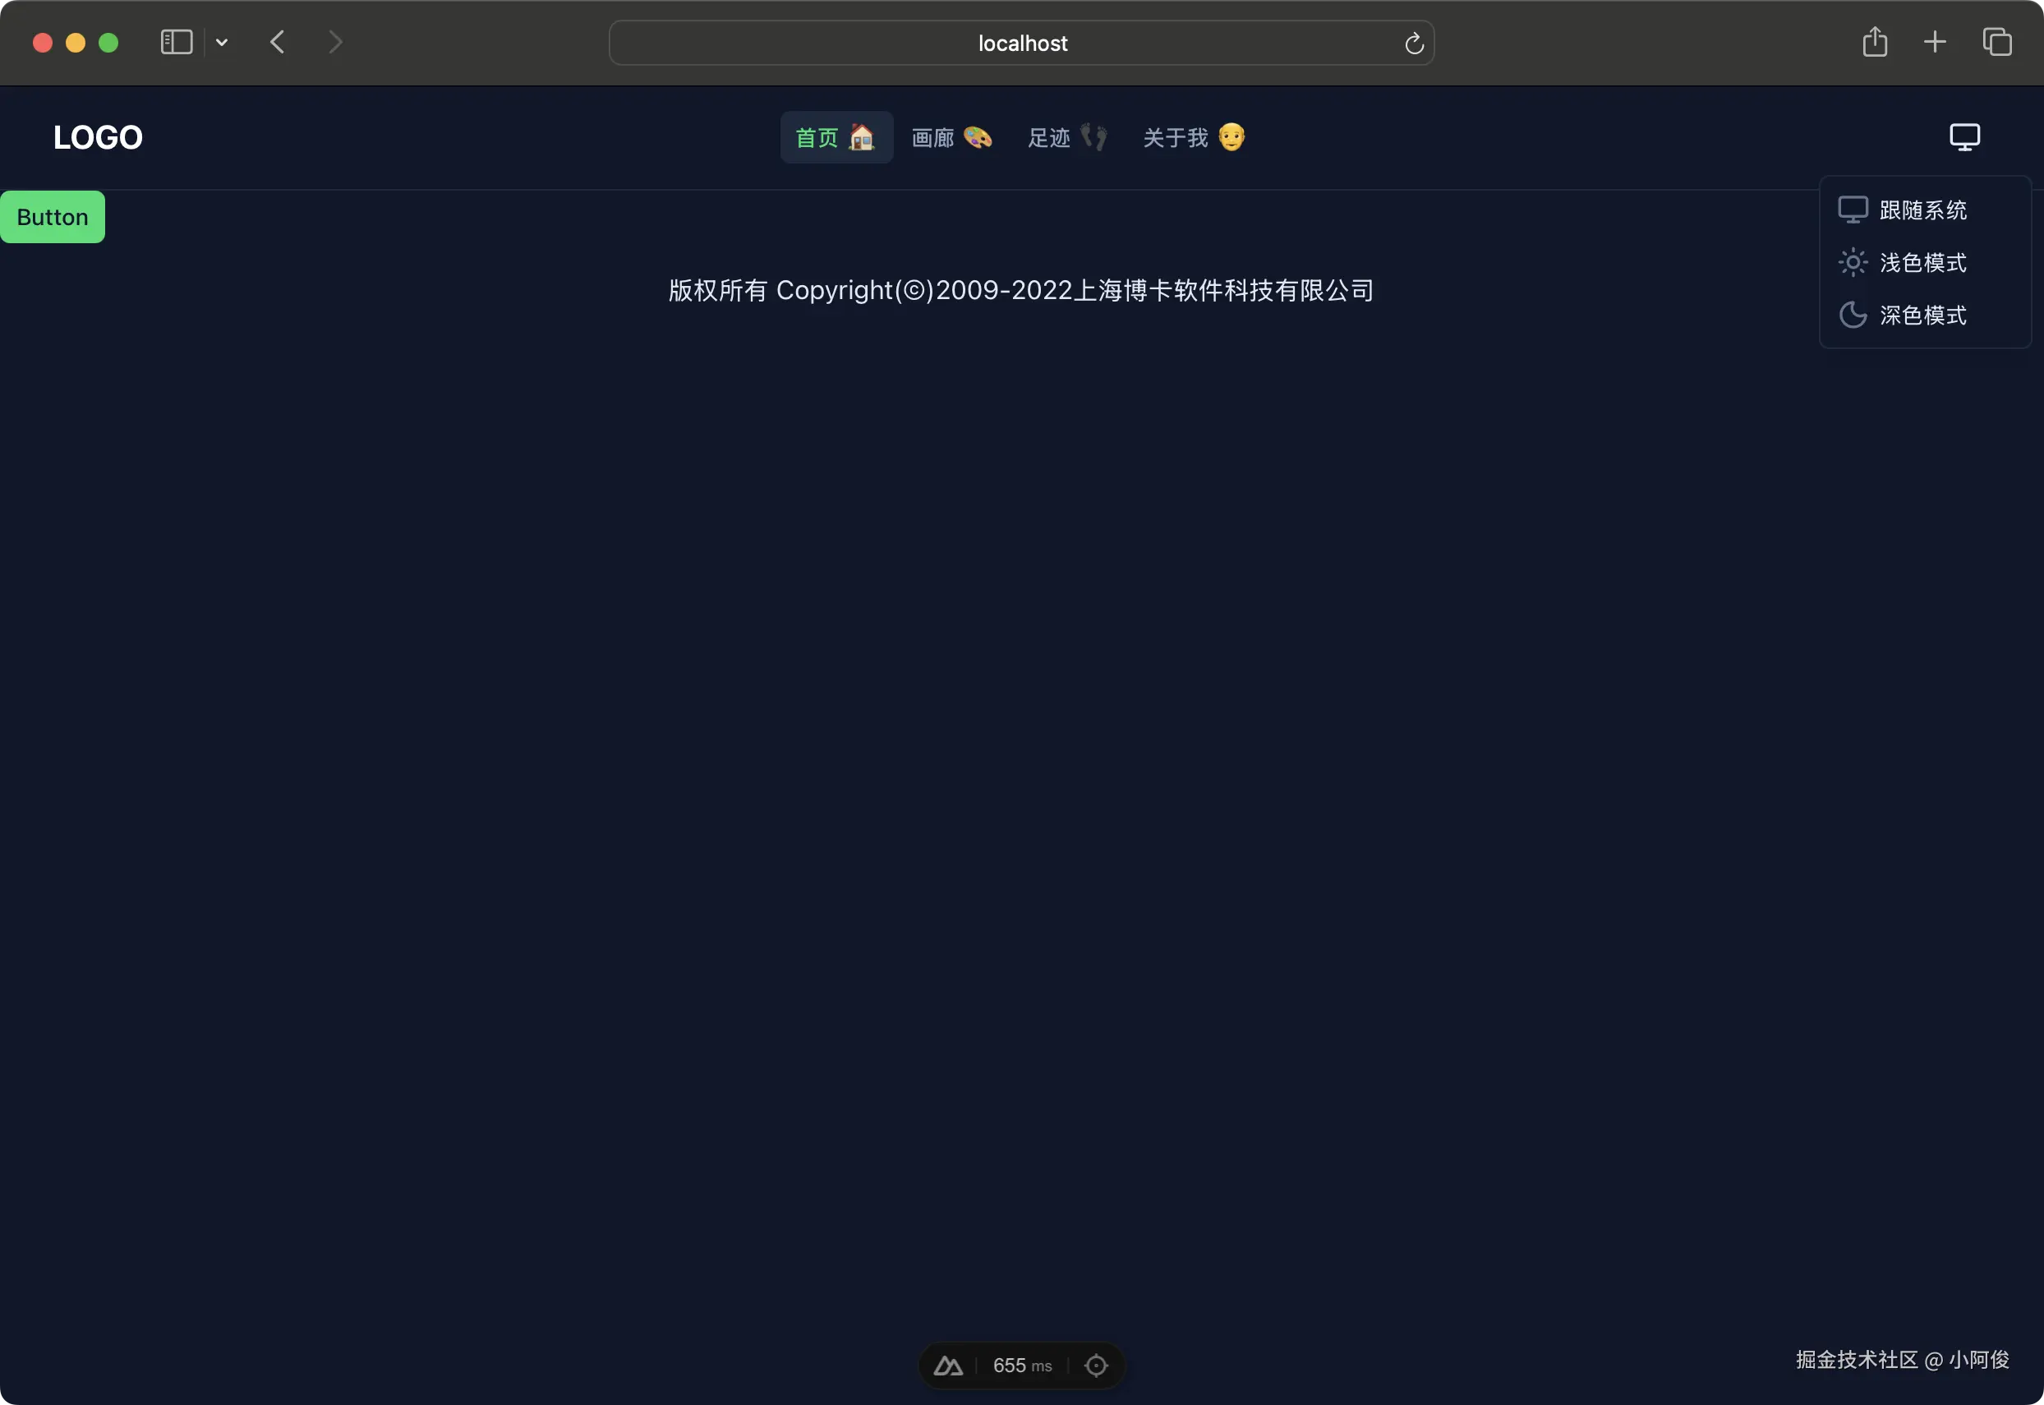Open the 画廊 gallery tab

point(951,137)
